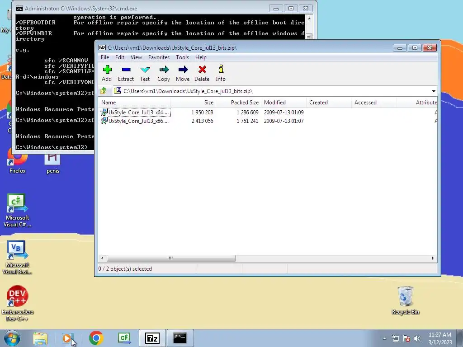The image size is (463, 347).
Task: Open Google Chrome from the taskbar
Action: (96, 338)
